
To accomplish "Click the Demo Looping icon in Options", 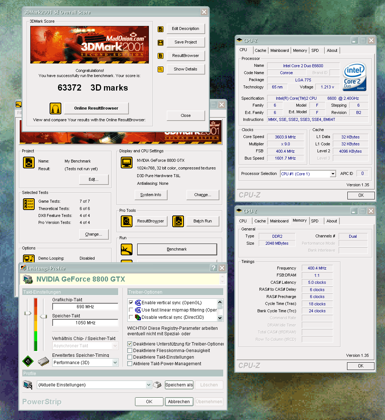I will click(x=29, y=258).
